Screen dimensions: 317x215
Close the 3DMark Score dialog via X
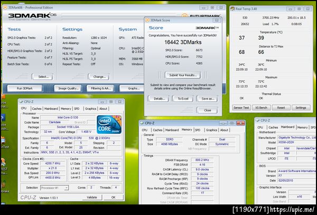217,20
